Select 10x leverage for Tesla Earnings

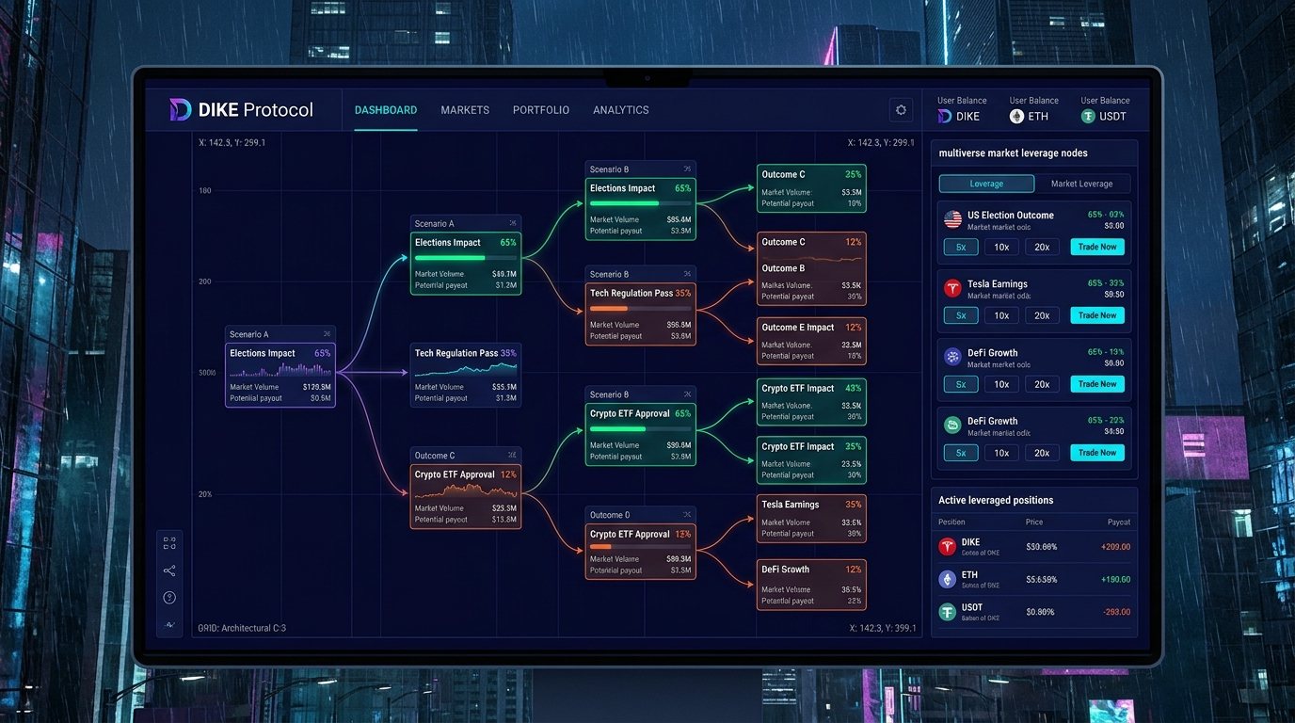tap(1001, 315)
